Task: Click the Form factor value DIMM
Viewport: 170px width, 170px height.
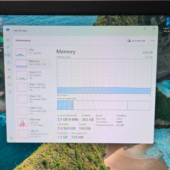Action: [x=119, y=122]
